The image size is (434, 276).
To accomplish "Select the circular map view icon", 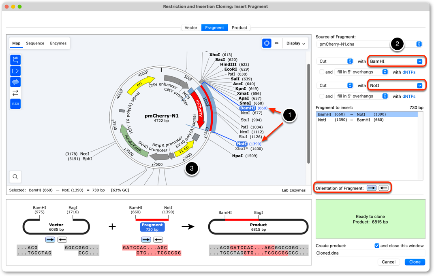I will pyautogui.click(x=267, y=43).
